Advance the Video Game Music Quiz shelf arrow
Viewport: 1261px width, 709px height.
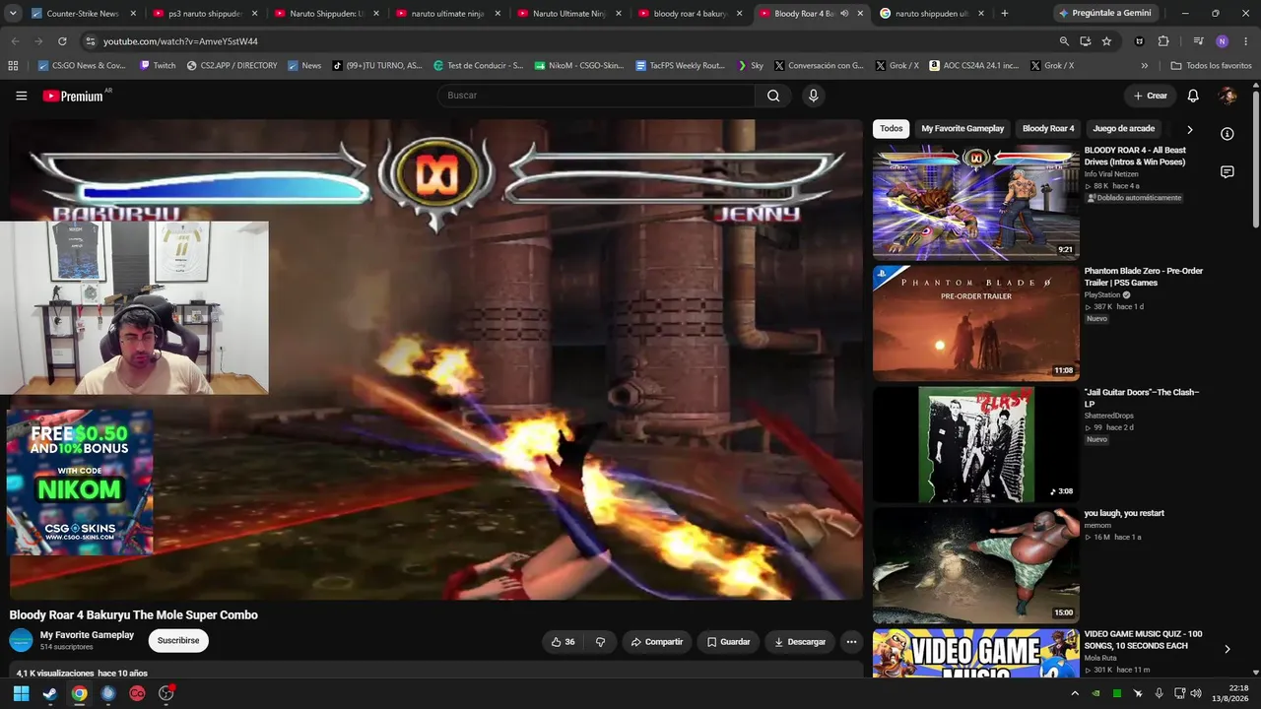coord(1227,649)
